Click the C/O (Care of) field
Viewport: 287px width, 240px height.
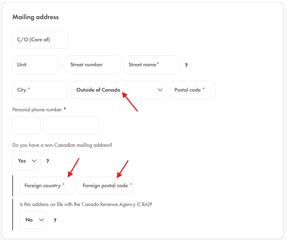(40, 40)
